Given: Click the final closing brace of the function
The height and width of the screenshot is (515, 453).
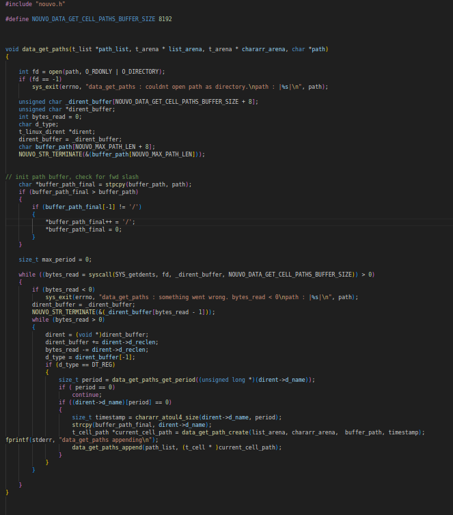Looking at the screenshot, I should point(7,492).
